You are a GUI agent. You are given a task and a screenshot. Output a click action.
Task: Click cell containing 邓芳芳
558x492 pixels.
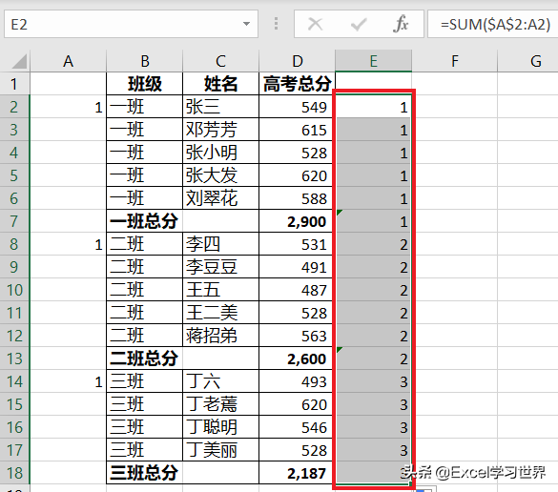220,130
